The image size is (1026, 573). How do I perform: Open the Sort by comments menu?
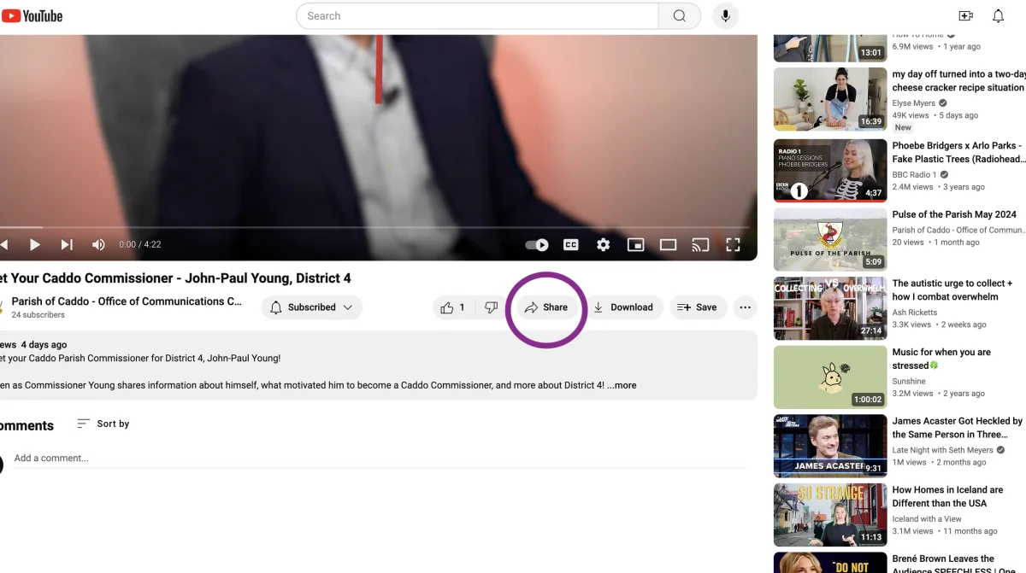click(103, 424)
